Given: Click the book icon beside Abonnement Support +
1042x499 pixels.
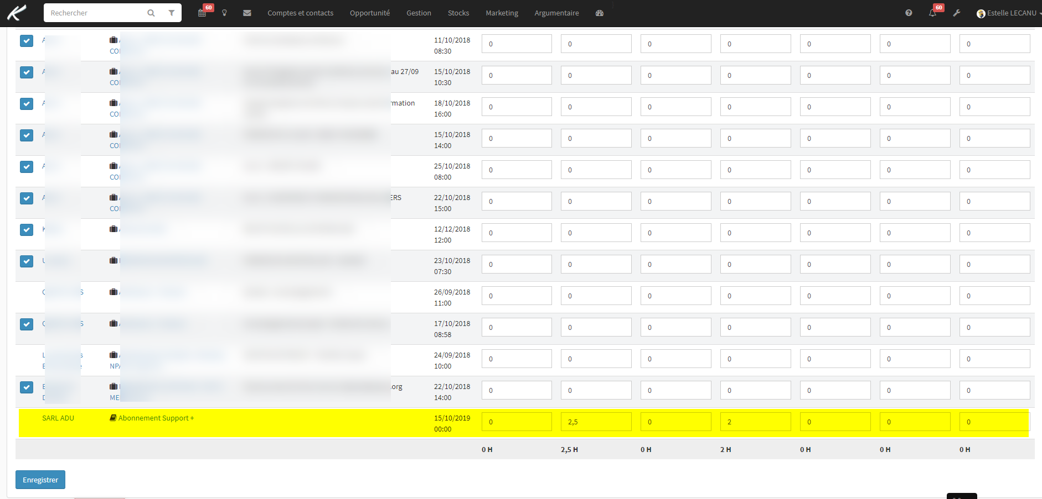Looking at the screenshot, I should [x=113, y=418].
